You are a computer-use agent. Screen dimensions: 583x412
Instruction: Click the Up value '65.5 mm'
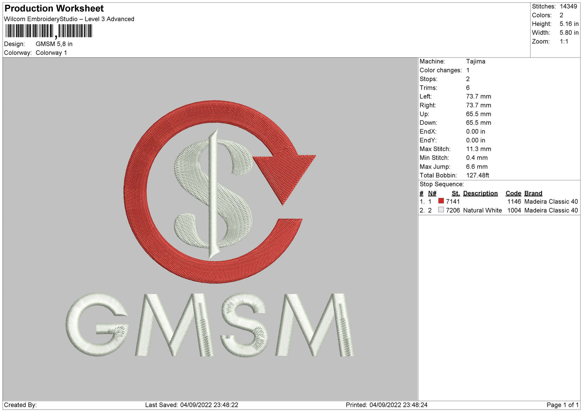pyautogui.click(x=479, y=114)
